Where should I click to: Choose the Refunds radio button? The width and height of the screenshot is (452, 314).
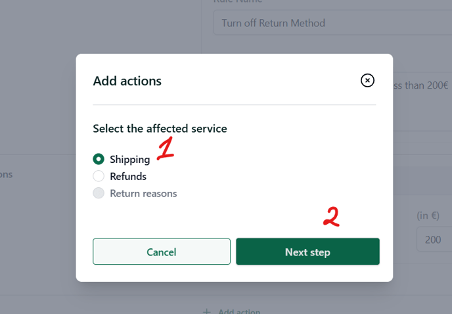pyautogui.click(x=99, y=176)
